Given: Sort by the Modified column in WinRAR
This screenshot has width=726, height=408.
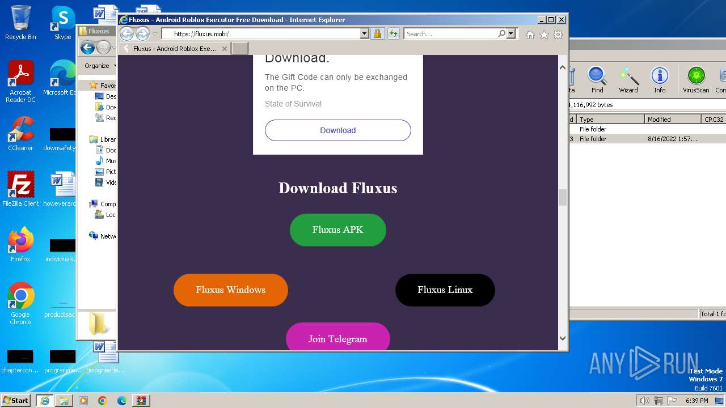Looking at the screenshot, I should pos(673,120).
